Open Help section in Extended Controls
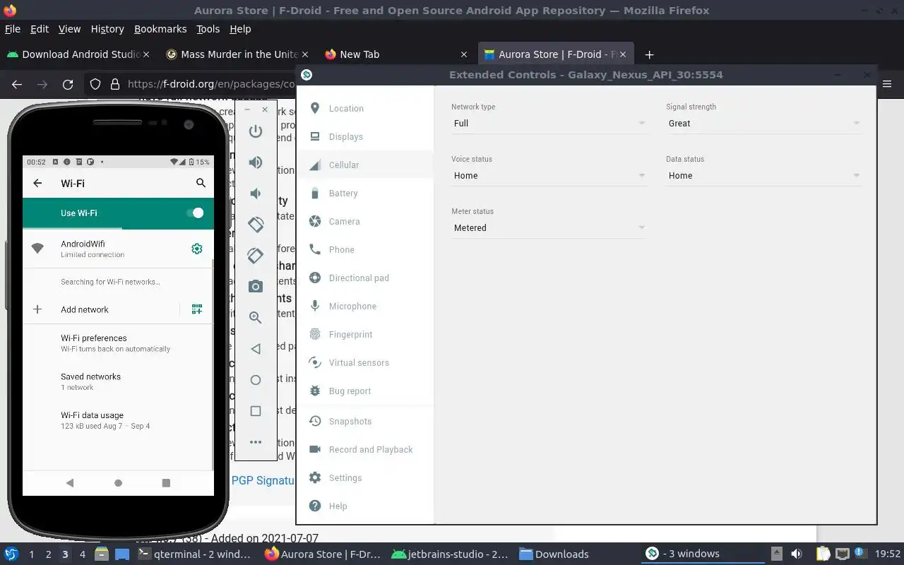 tap(364, 506)
